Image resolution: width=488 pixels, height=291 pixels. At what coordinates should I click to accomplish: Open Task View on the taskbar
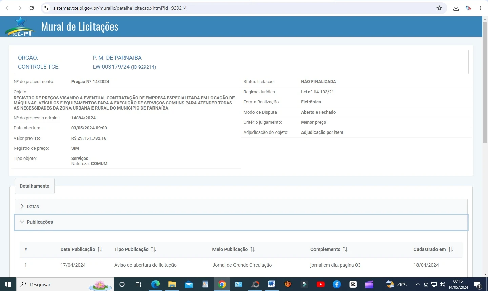(x=138, y=284)
